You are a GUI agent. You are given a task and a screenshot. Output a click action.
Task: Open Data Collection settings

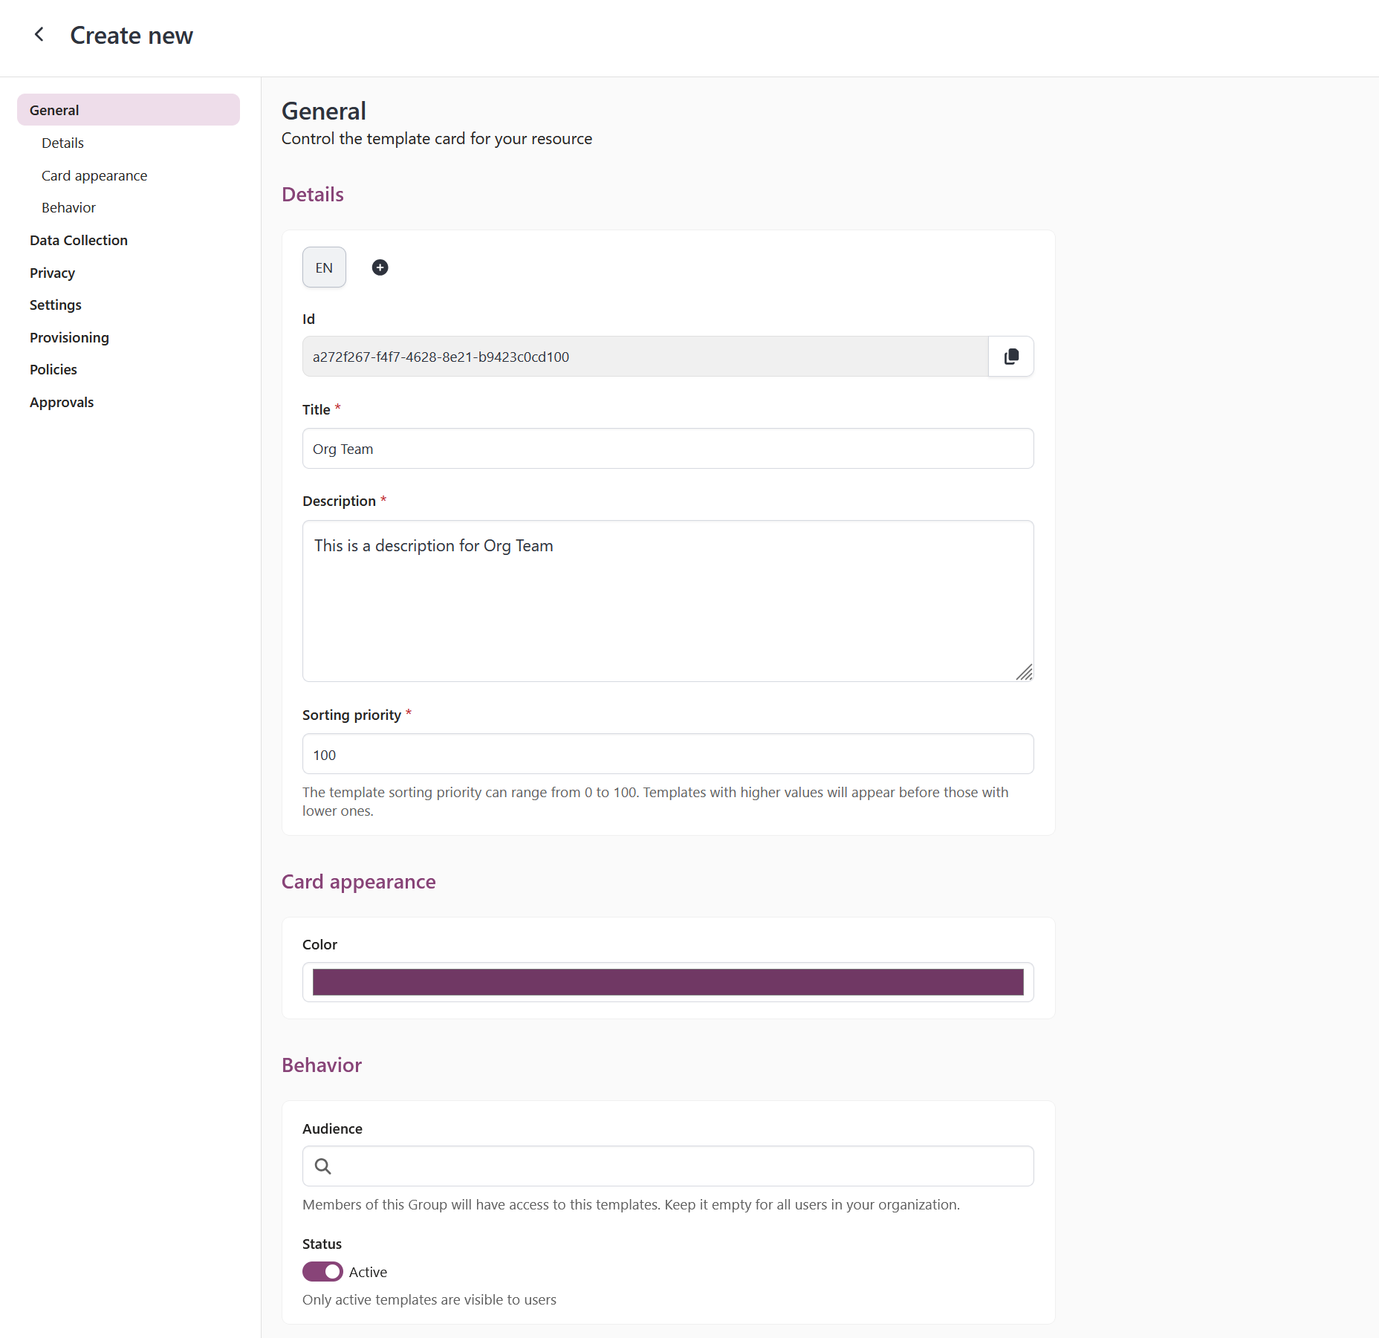pos(79,240)
